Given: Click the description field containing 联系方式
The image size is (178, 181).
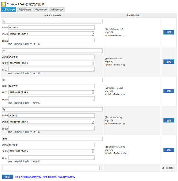Looking at the screenshot, I should click(x=51, y=86).
